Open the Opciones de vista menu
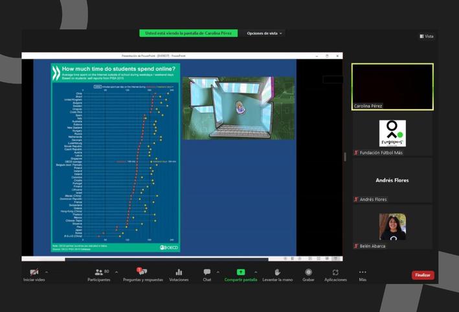 [265, 33]
